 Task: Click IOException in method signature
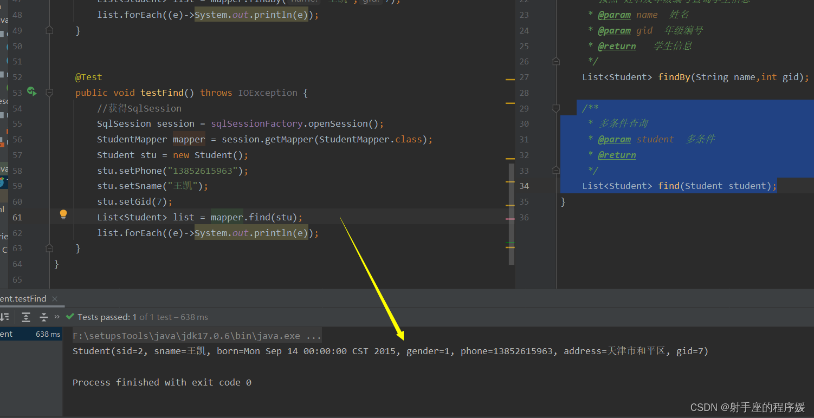(x=268, y=93)
